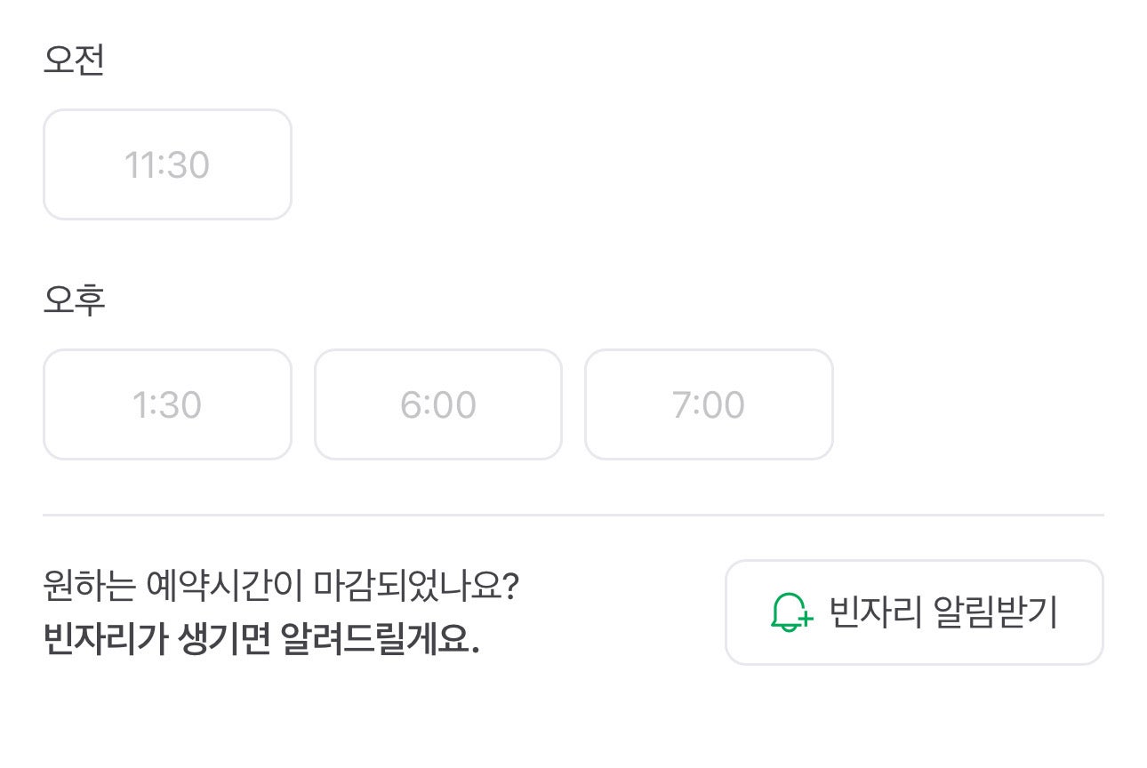Click the 원하는 예약시간이 마감되었나요? text
1147x768 pixels.
[280, 586]
